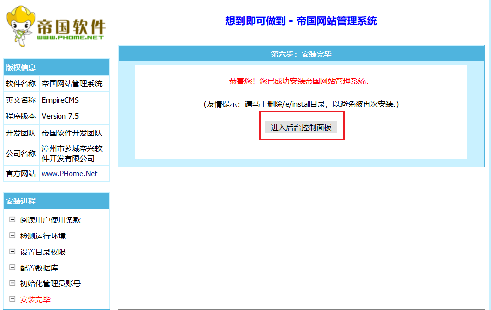Select the 配置数据库 step text
Image resolution: width=491 pixels, height=310 pixels.
click(39, 268)
